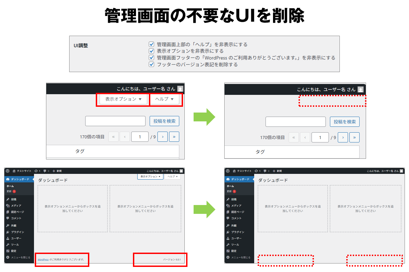This screenshot has width=409, height=272.
Task: Click 170個の項目 text in the left post-list screenshot
Action: coord(92,137)
